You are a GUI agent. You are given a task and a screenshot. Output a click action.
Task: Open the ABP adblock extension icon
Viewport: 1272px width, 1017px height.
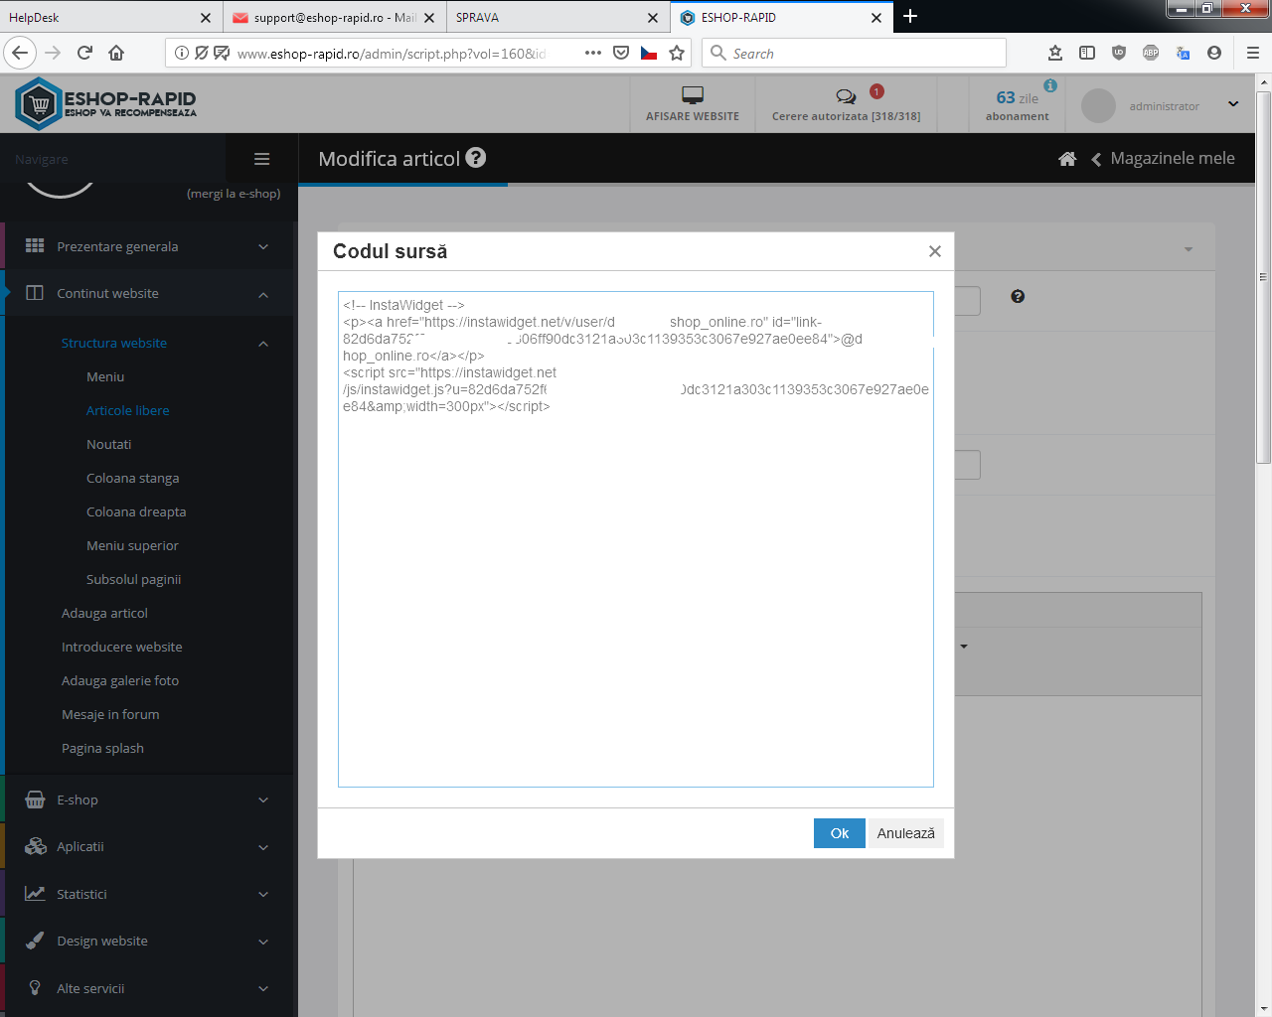pos(1151,53)
